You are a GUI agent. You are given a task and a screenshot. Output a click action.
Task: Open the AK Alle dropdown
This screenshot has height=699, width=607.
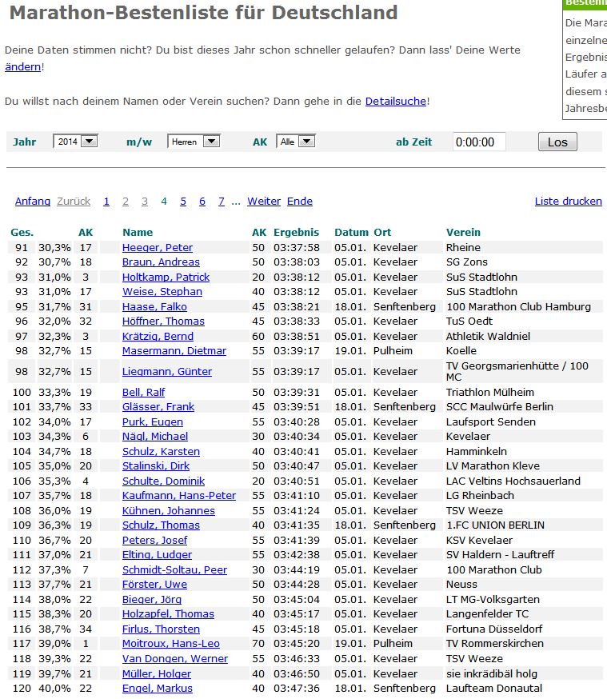[x=296, y=142]
